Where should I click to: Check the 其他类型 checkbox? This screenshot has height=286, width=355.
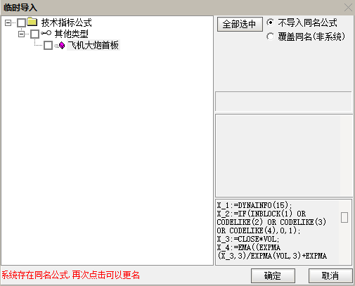[x=34, y=34]
